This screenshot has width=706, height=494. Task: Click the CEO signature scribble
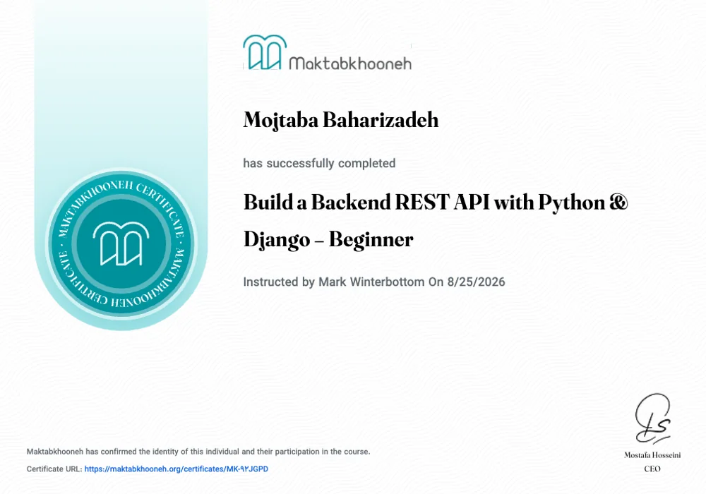pos(652,419)
